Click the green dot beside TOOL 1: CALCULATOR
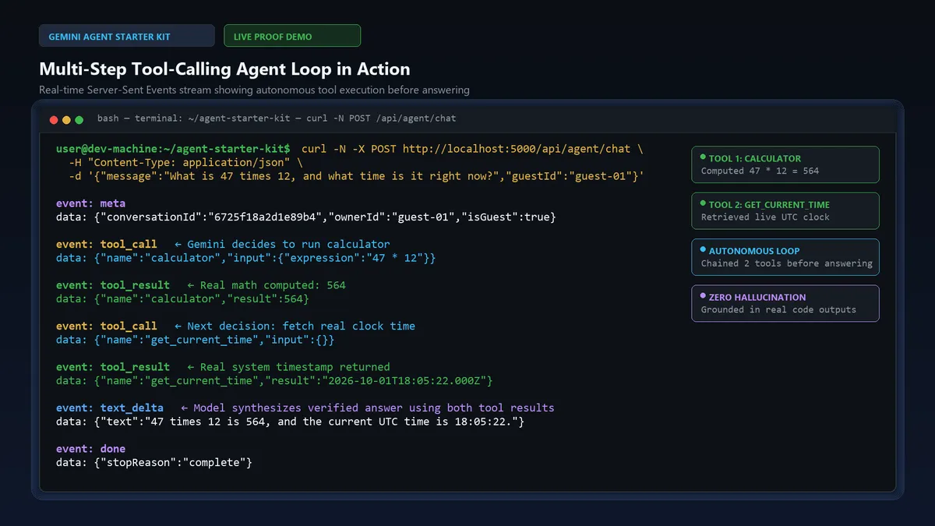This screenshot has width=935, height=526. tap(703, 157)
